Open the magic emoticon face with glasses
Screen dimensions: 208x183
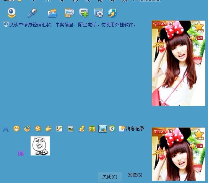(x=27, y=128)
